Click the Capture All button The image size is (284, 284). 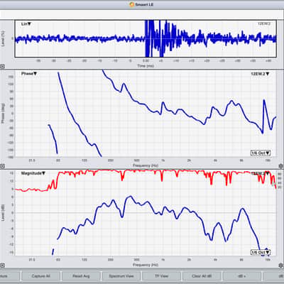pos(40,276)
